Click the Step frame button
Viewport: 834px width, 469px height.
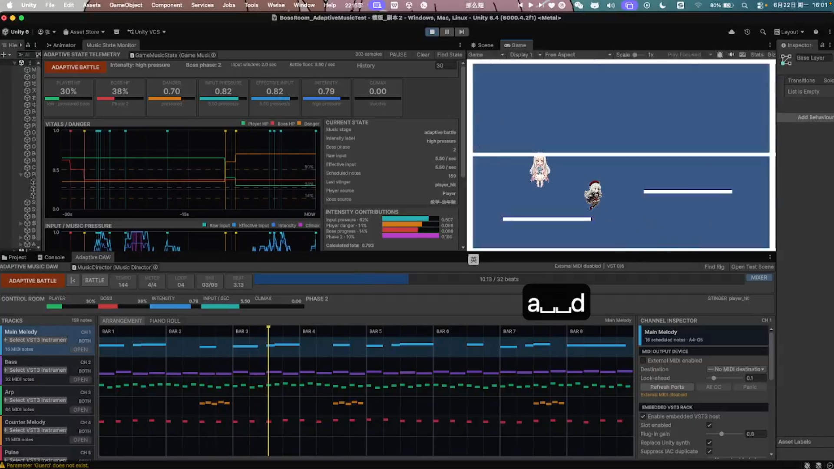click(461, 32)
